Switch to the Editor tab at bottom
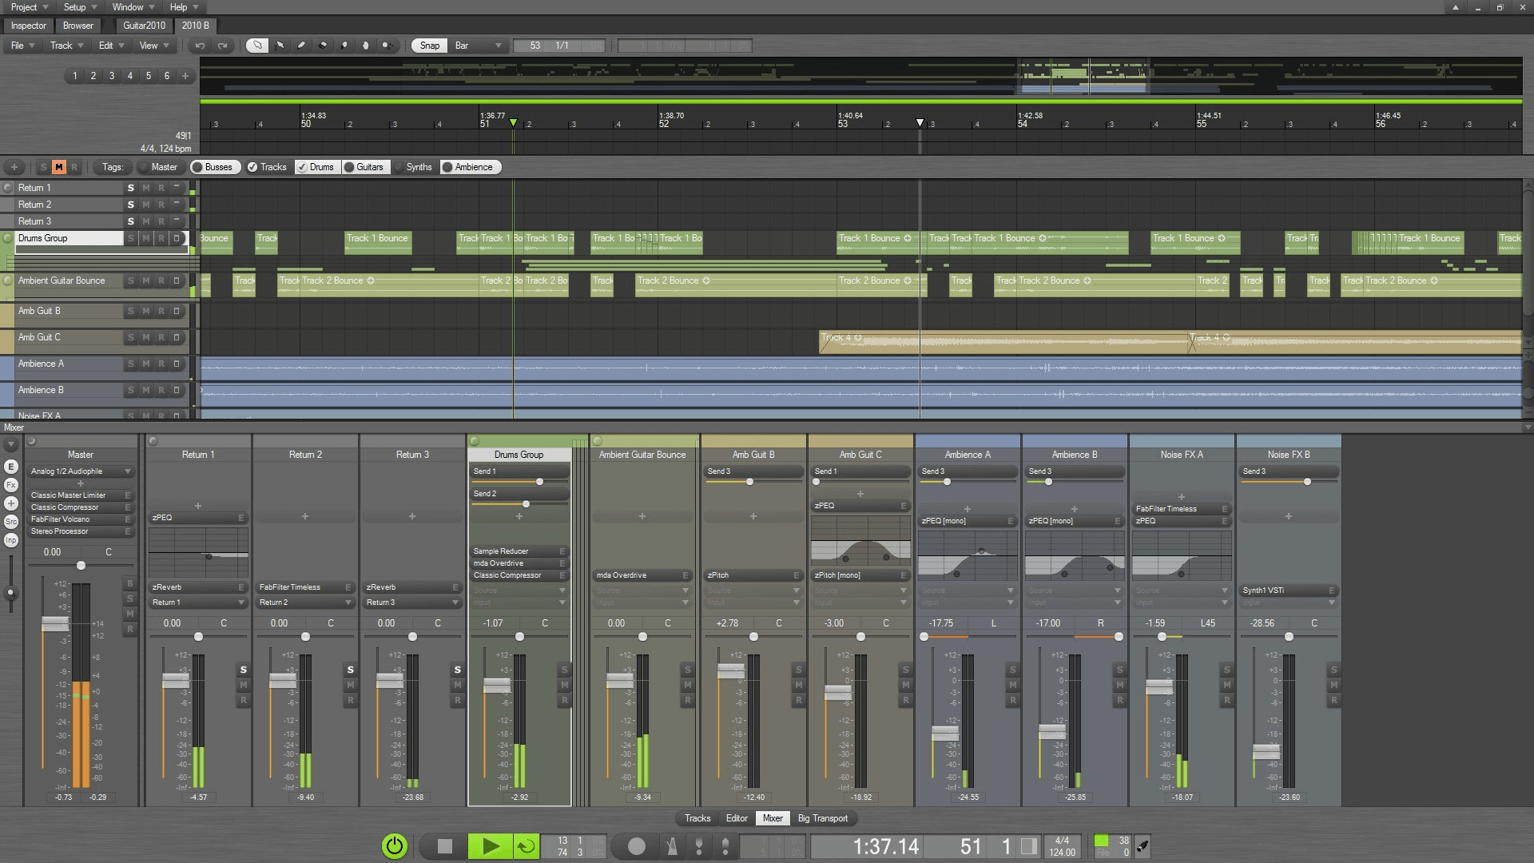The image size is (1534, 863). pos(737,819)
